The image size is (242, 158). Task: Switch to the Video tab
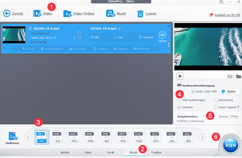tap(88, 152)
